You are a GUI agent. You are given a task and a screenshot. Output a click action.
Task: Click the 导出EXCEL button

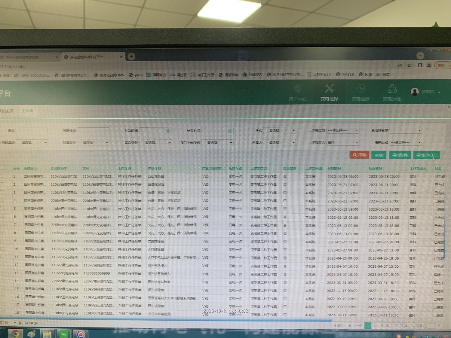tap(426, 155)
